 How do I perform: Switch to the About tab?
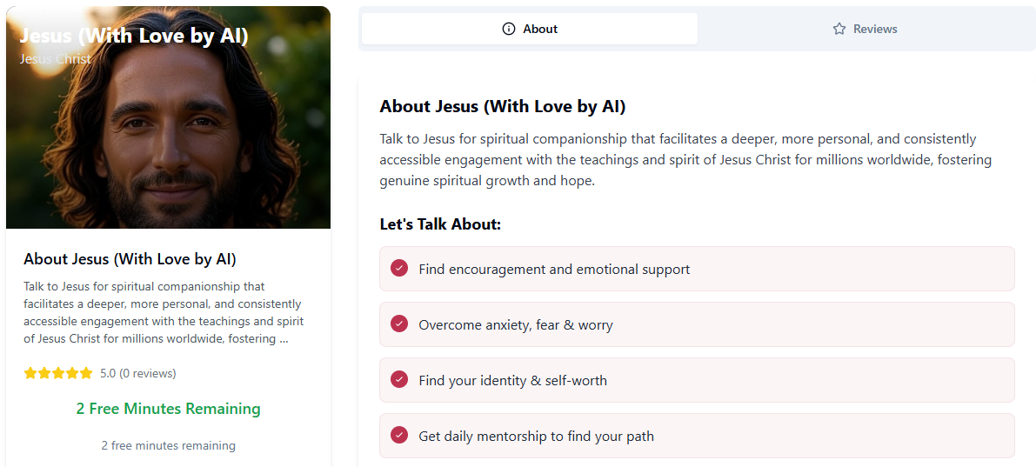(530, 29)
